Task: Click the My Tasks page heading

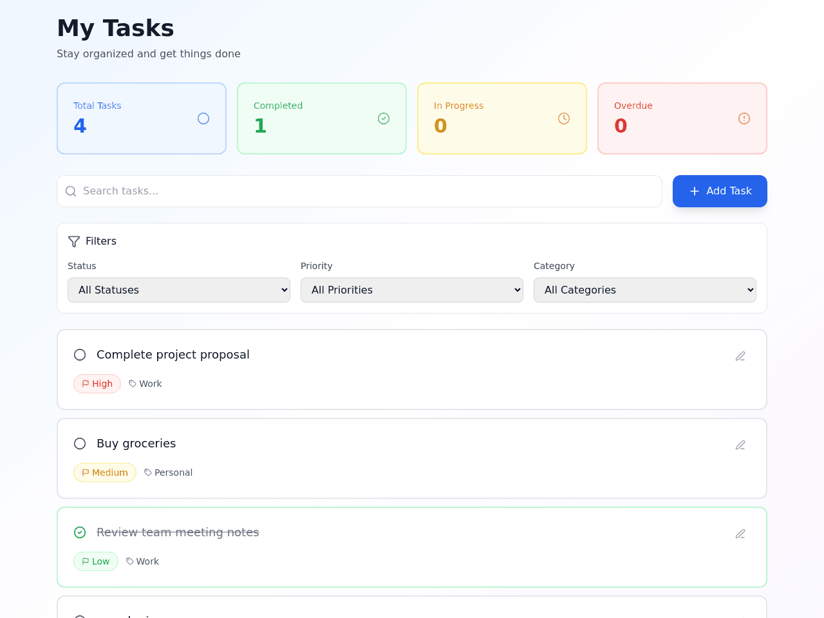Action: coord(115,28)
